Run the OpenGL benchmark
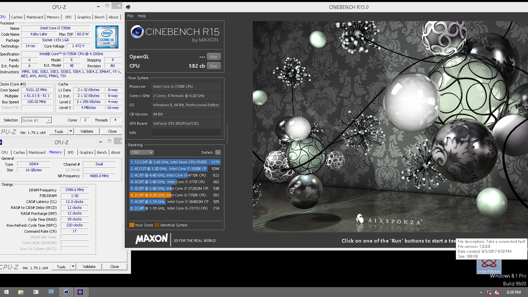This screenshot has height=297, width=528. pos(214,57)
